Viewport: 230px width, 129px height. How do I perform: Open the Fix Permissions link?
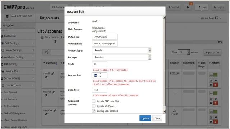11,106
